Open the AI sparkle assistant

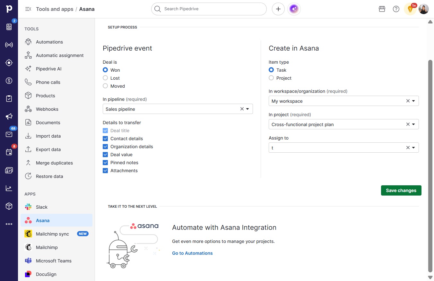[x=294, y=9]
